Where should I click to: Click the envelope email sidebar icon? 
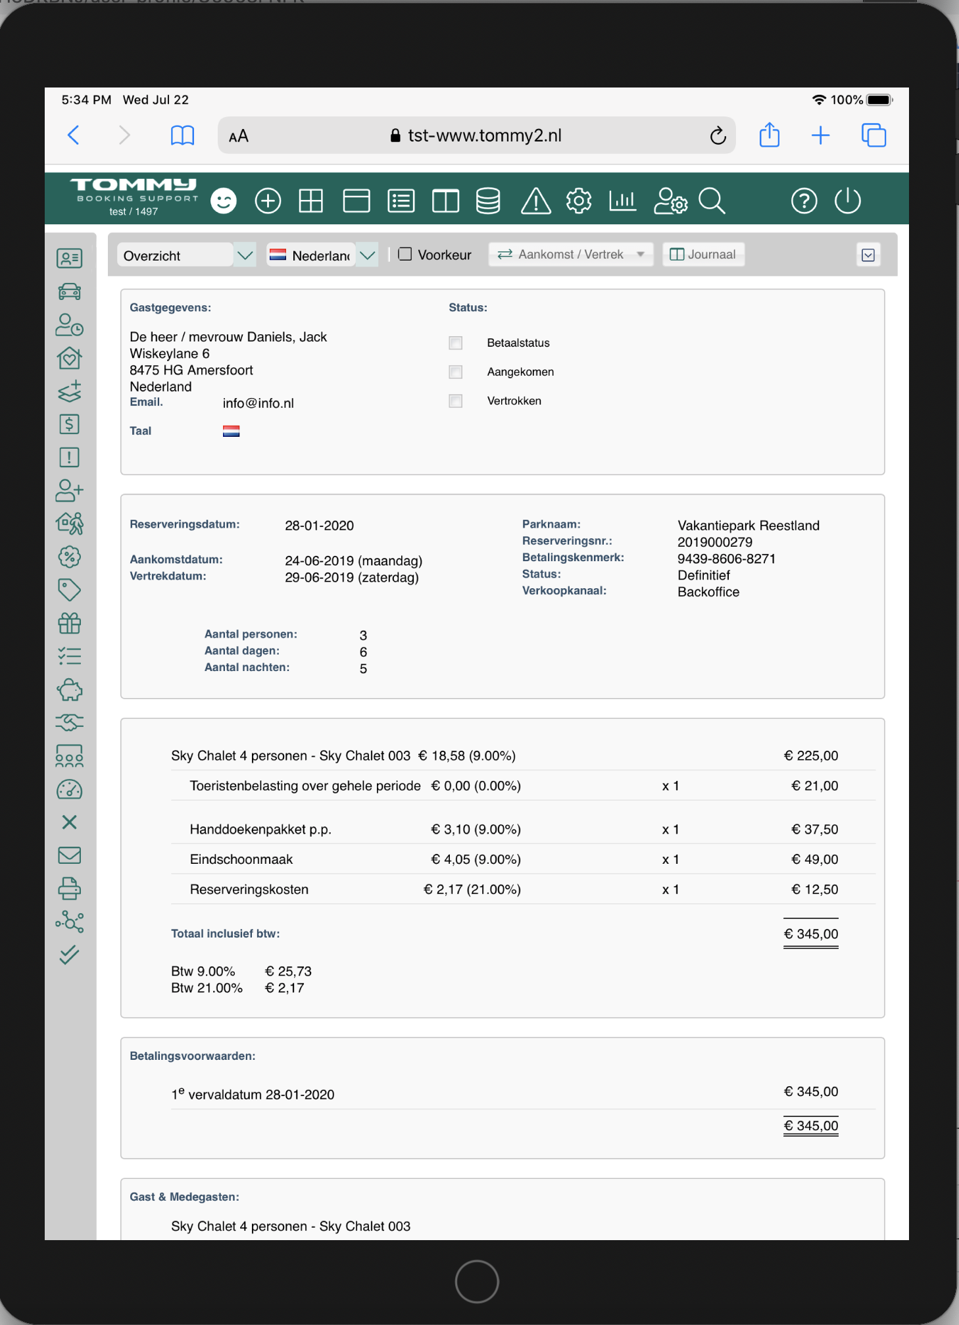point(69,855)
